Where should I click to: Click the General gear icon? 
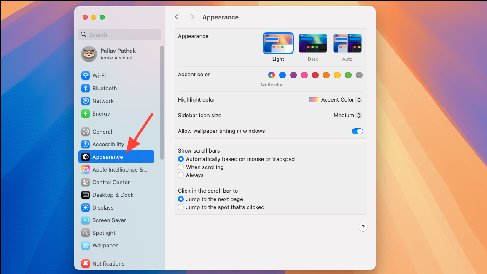(x=86, y=132)
